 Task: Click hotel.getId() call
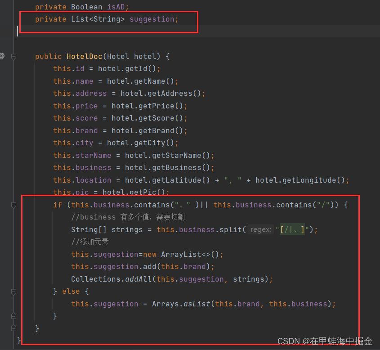pyautogui.click(x=127, y=68)
